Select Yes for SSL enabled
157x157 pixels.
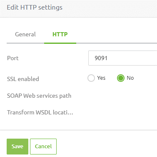coord(91,78)
